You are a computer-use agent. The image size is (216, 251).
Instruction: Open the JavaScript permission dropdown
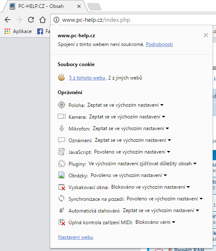click(x=132, y=152)
